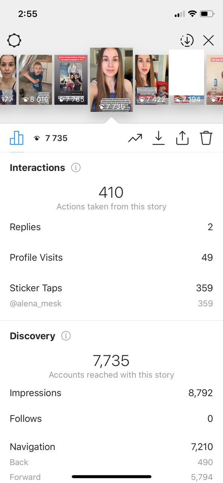This screenshot has width=223, height=483.
Task: Tap the Navigation row
Action: click(111, 447)
